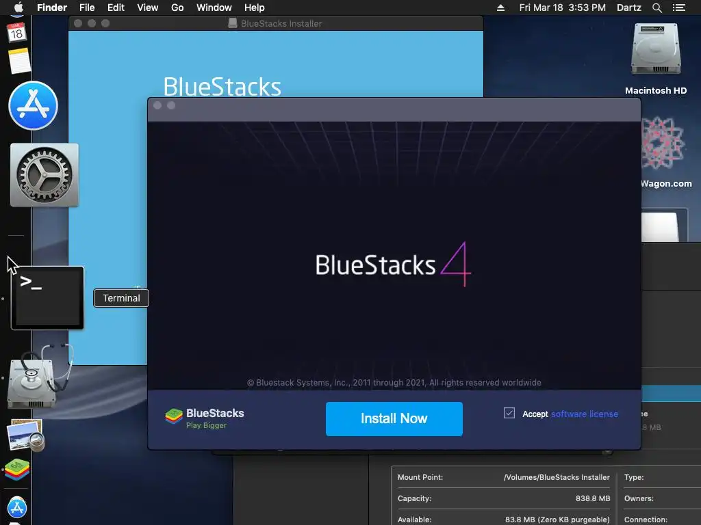Click the Capacity value 838.8 MB
701x525 pixels.
pos(593,498)
